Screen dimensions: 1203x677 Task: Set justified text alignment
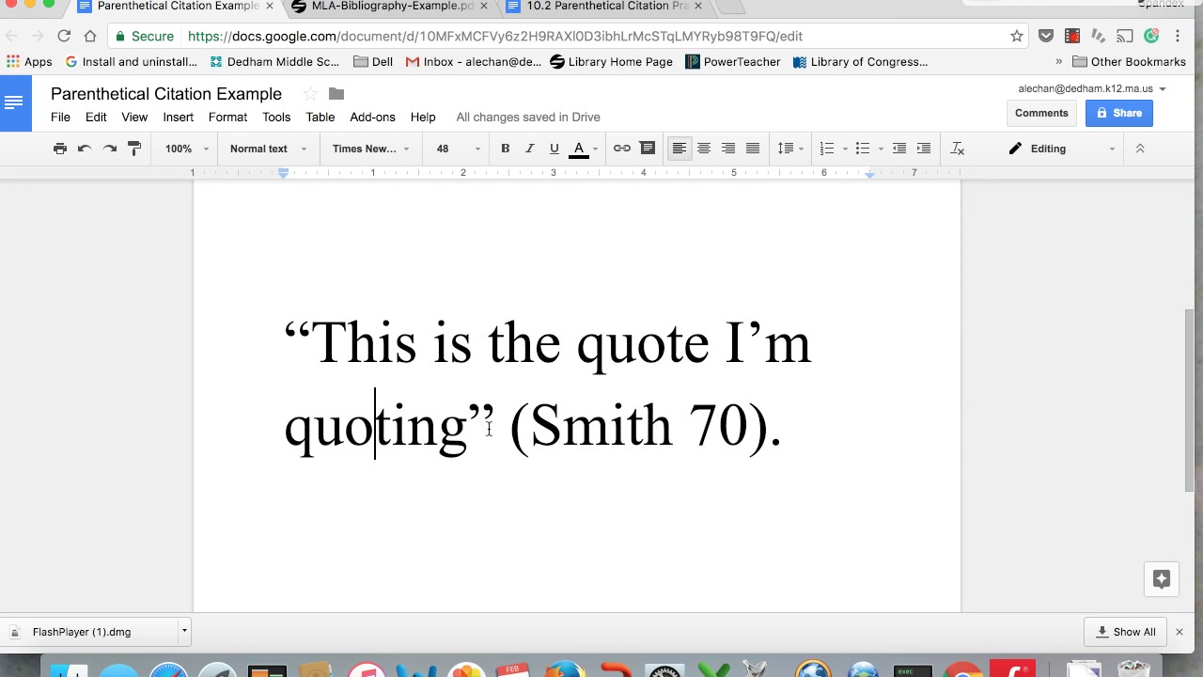(x=753, y=149)
